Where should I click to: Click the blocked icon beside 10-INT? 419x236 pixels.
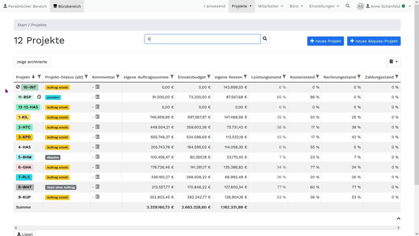coord(18,87)
